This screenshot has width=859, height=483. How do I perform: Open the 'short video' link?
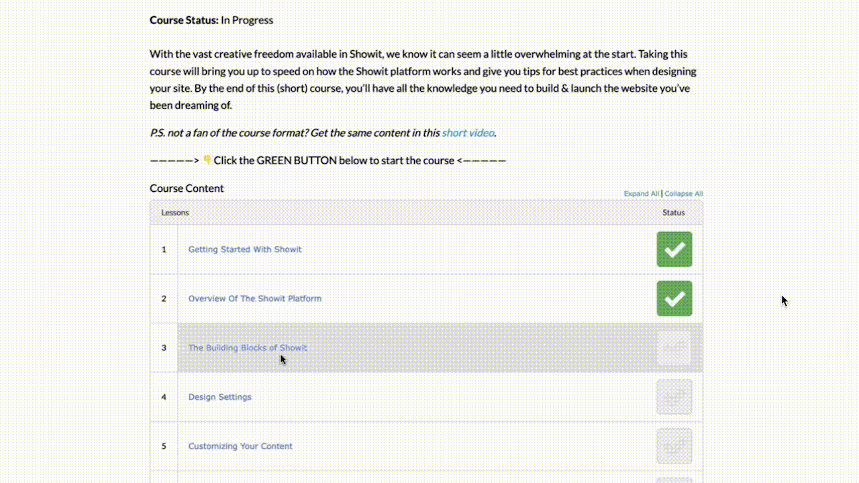point(468,133)
